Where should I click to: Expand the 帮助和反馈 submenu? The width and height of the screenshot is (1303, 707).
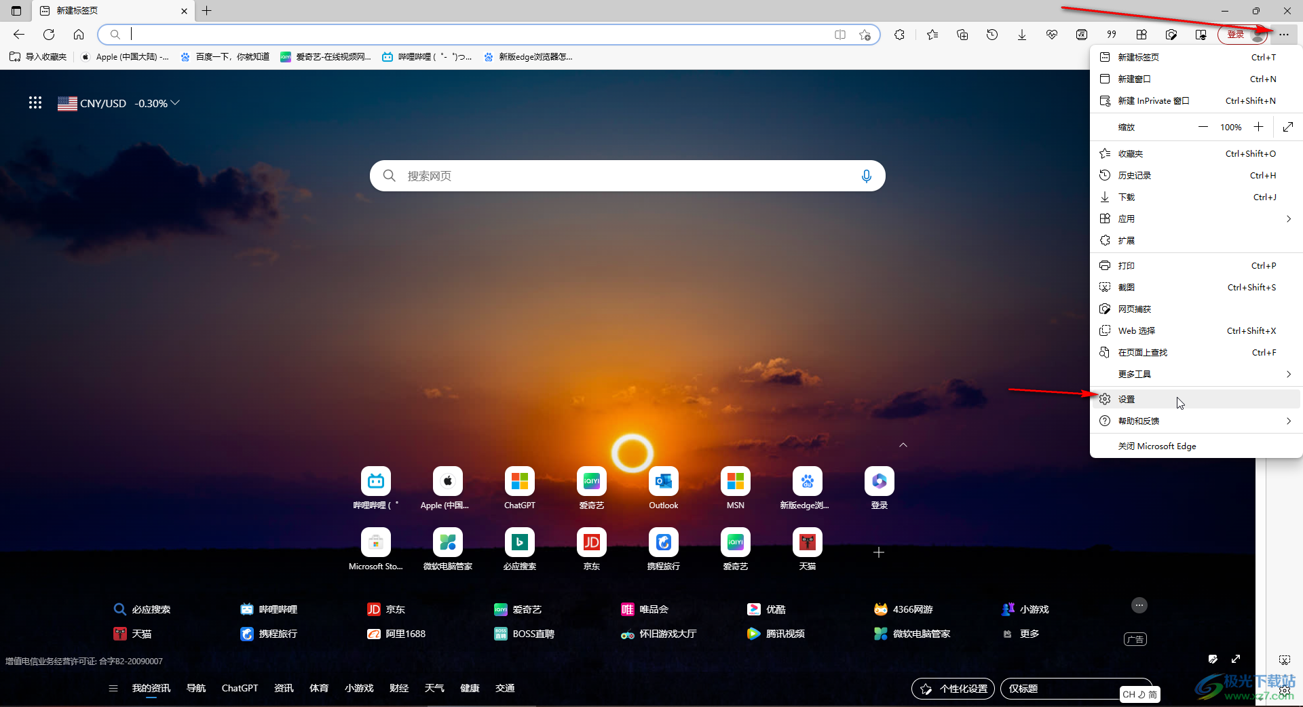(1196, 421)
